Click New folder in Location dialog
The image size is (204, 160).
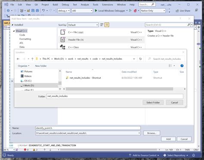coord(41,66)
